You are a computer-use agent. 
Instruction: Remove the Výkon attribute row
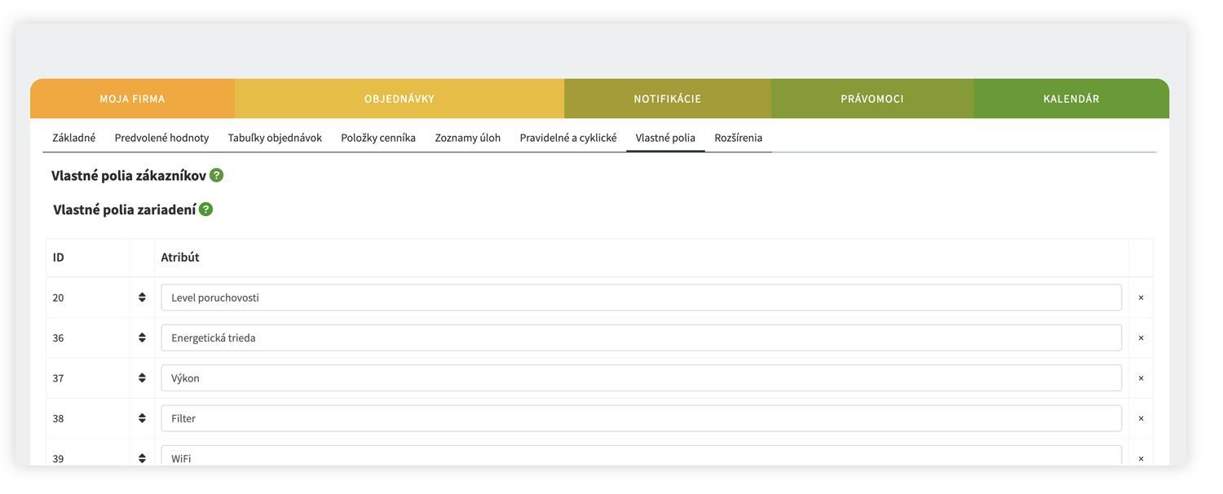click(1141, 378)
